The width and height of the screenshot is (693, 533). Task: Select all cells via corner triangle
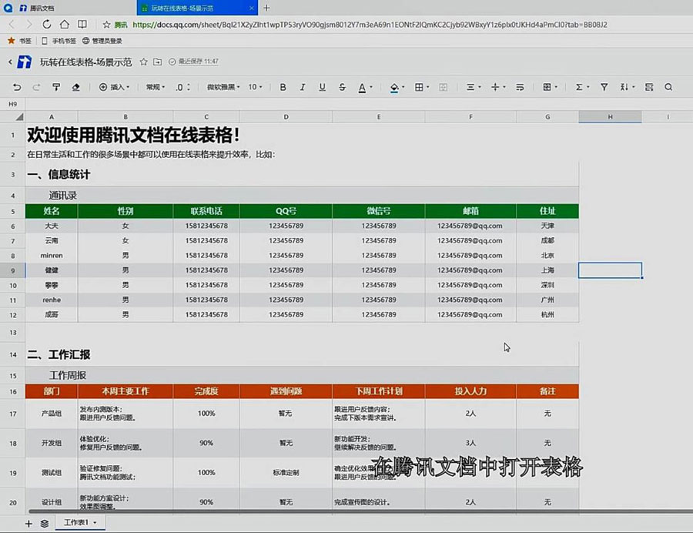[x=19, y=116]
